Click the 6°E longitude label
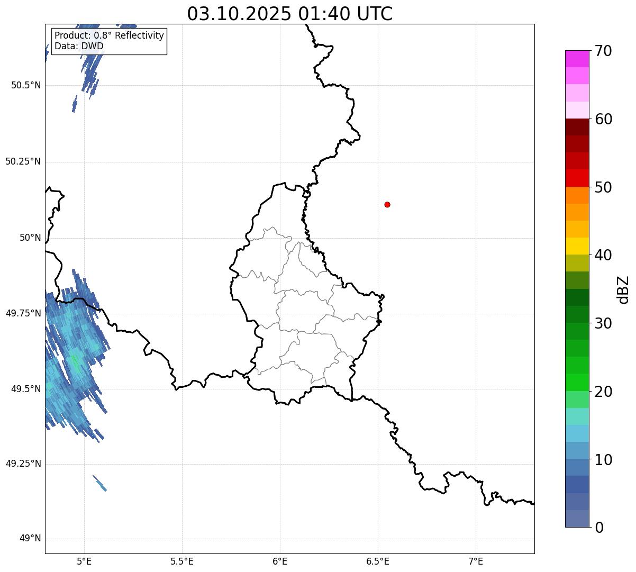Image resolution: width=636 pixels, height=572 pixels. click(x=280, y=561)
